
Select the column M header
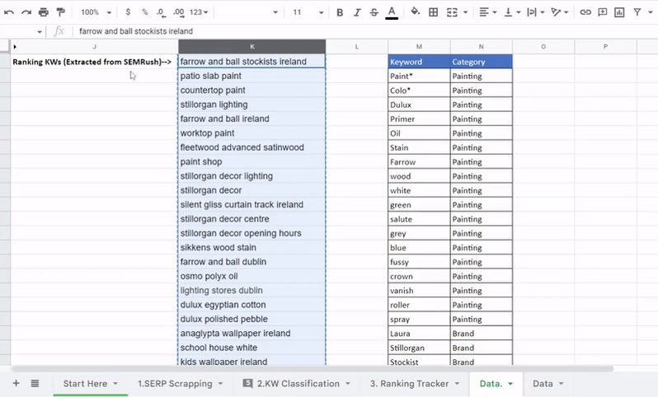(x=419, y=46)
